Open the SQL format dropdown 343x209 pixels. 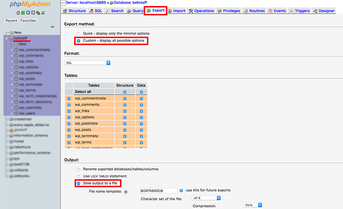(87, 62)
